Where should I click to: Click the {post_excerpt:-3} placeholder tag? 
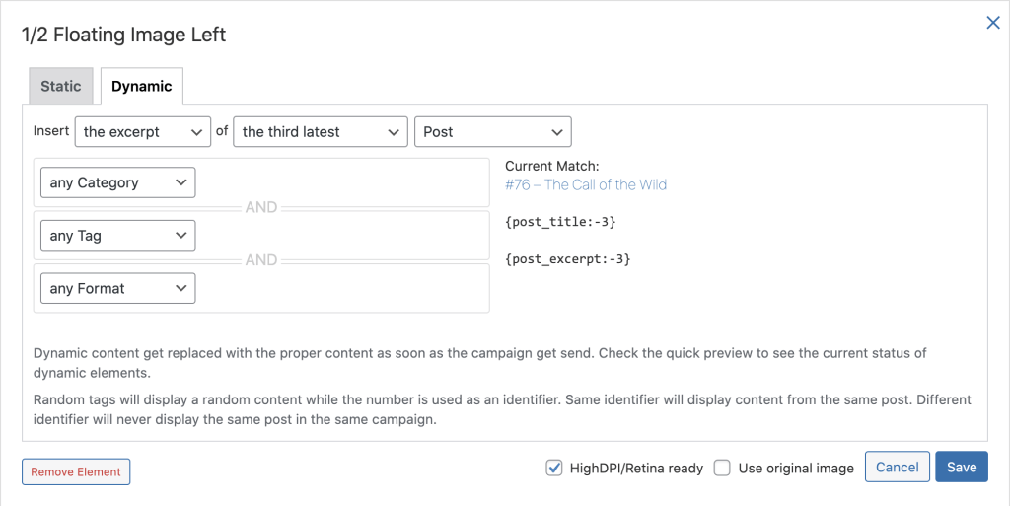pos(567,259)
